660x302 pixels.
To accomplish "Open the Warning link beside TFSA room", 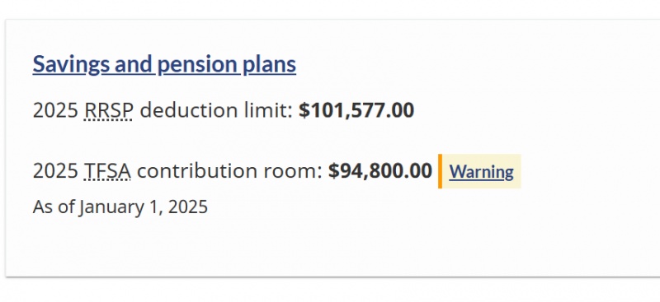I will coord(481,171).
